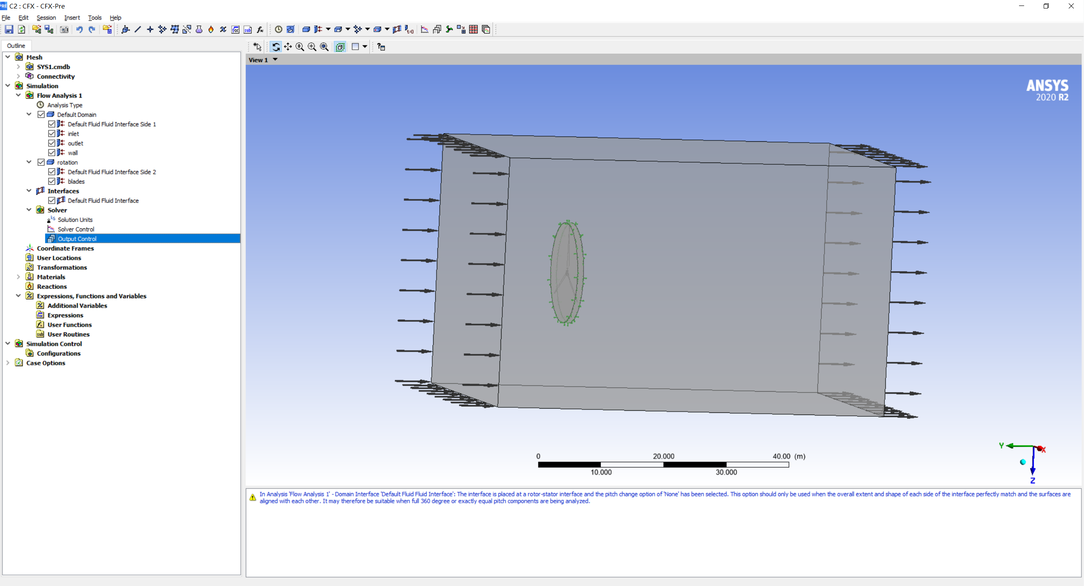
Task: Toggle the inlet boundary checkbox
Action: coord(52,134)
